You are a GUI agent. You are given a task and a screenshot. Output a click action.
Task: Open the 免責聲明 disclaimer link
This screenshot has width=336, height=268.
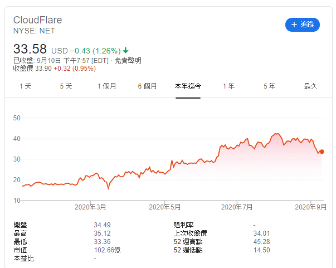[128, 61]
